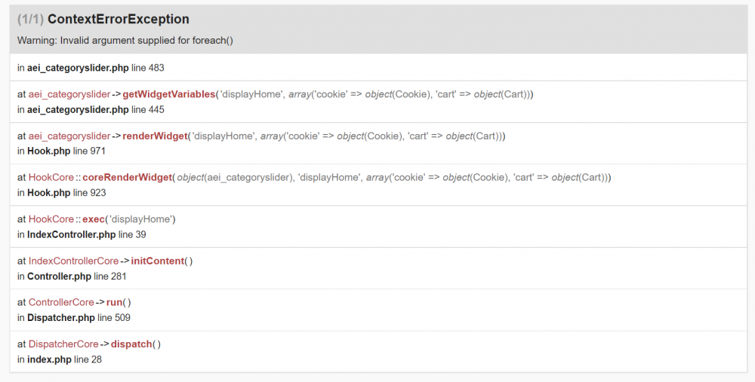Open Dispatcher.php line 509 reference
The width and height of the screenshot is (755, 382).
[74, 317]
